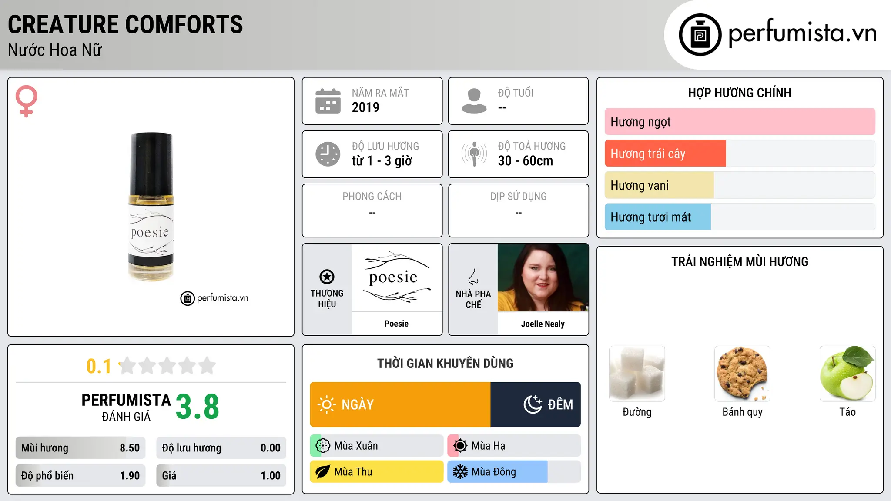Click the Đường note caption
Viewport: 891px width, 501px height.
(637, 412)
